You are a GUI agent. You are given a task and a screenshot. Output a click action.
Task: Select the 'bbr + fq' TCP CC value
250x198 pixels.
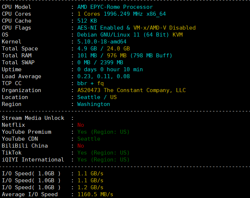(x=91, y=83)
